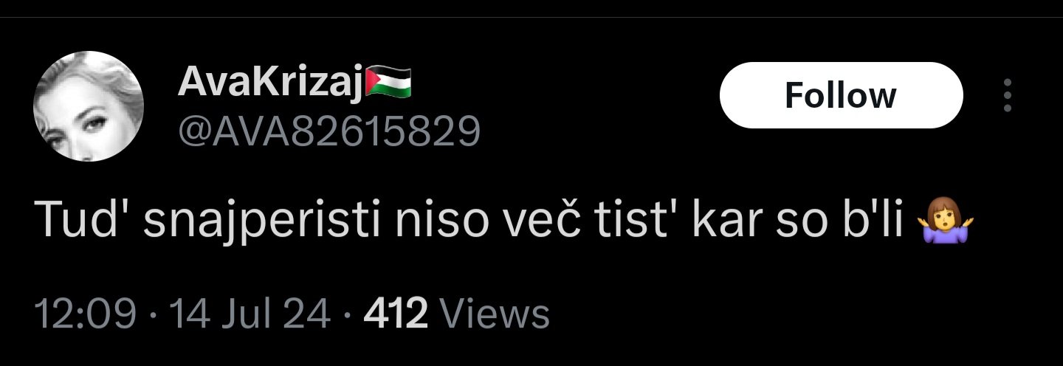Viewport: 1063px width, 366px height.
Task: Click the 12:09 timestamp
Action: click(x=86, y=314)
